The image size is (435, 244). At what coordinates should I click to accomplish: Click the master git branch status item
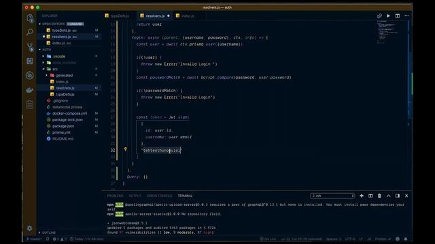pyautogui.click(x=34, y=239)
